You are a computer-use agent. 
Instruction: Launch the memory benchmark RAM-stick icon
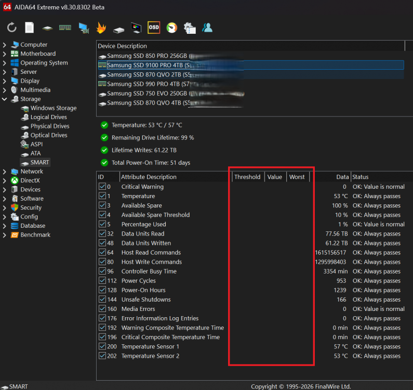[65, 28]
